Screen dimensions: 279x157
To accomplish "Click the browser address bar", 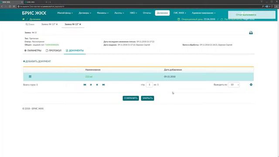I will pos(139,6).
